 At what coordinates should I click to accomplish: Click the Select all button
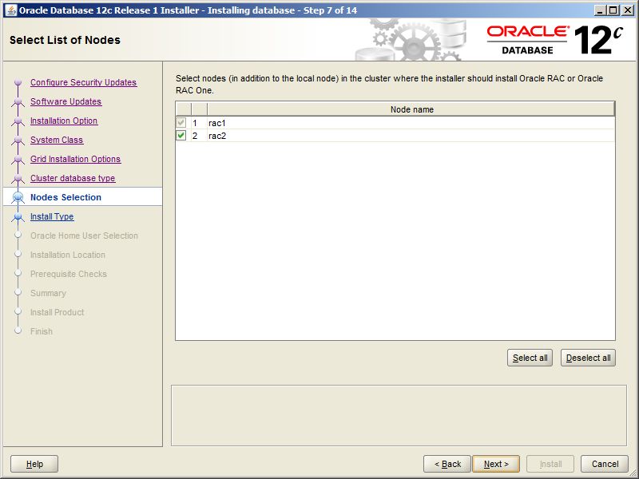[x=530, y=358]
